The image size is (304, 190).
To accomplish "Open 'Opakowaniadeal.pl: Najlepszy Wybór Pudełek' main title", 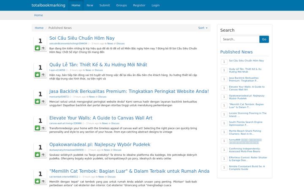I will click(x=100, y=144).
